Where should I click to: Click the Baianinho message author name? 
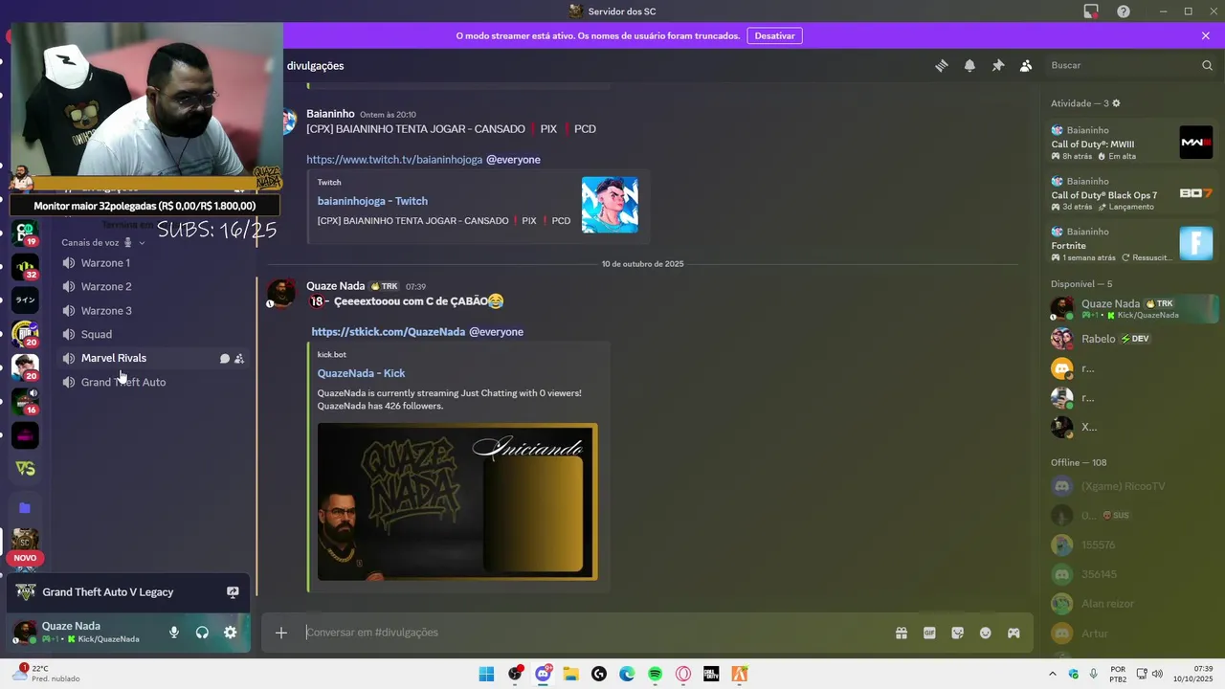[x=330, y=114]
